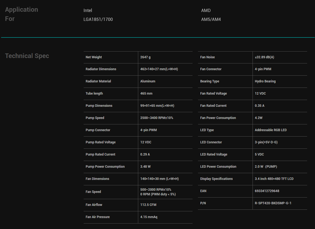This screenshot has height=229, width=315.
Task: Click the Display Specifications row label
Action: [216, 179]
